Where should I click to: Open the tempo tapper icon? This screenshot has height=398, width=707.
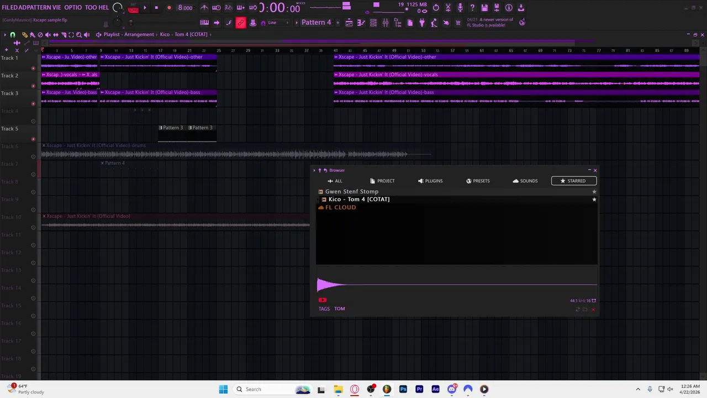coord(434,23)
